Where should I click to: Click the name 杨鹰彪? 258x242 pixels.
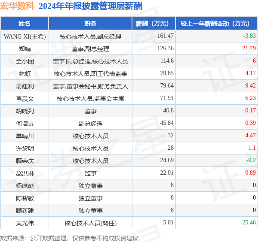coord(25,186)
